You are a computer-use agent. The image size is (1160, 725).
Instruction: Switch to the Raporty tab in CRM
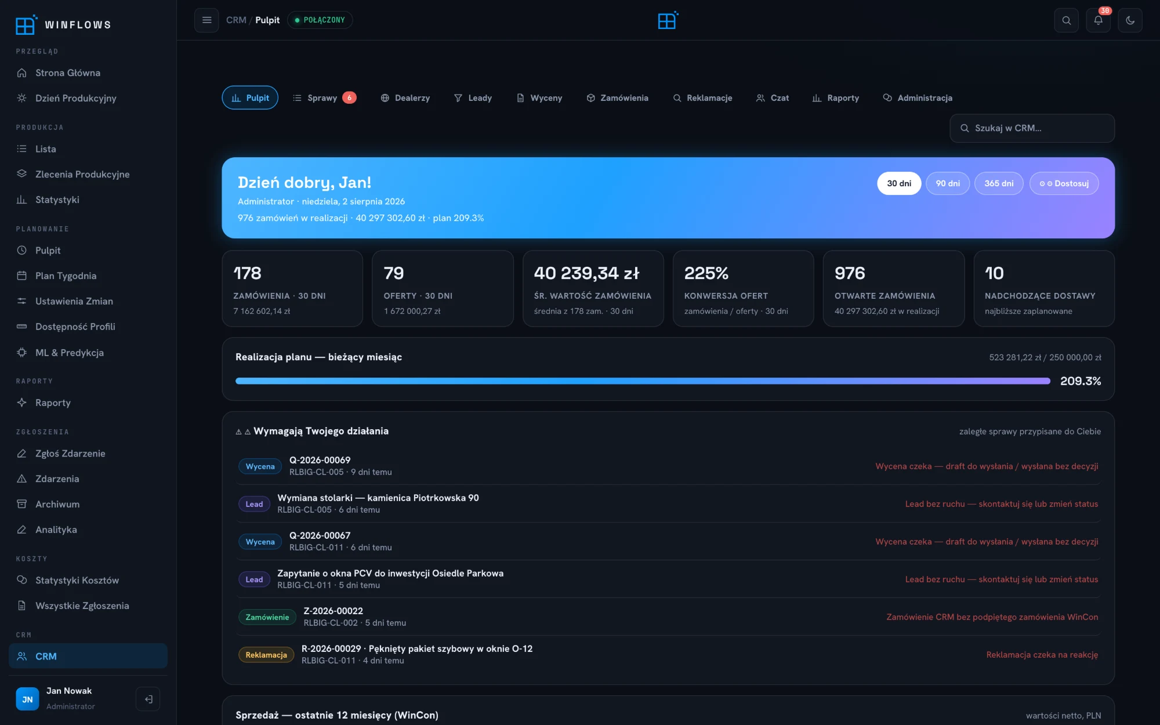click(x=836, y=97)
